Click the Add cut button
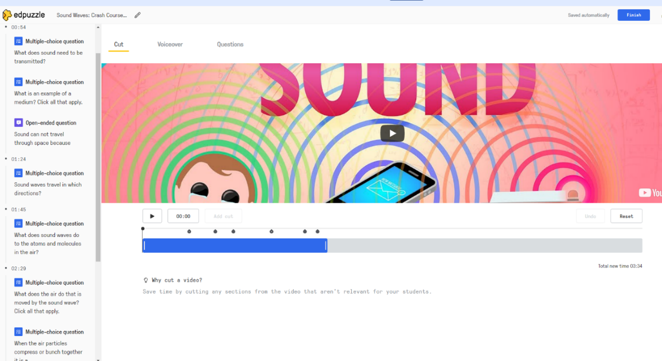Viewport: 662px width, 361px height. (223, 216)
